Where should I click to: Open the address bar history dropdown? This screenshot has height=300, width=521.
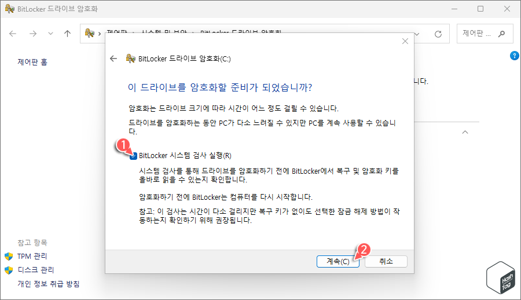(x=417, y=34)
